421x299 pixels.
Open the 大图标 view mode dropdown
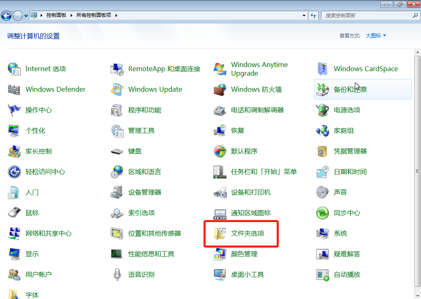376,36
